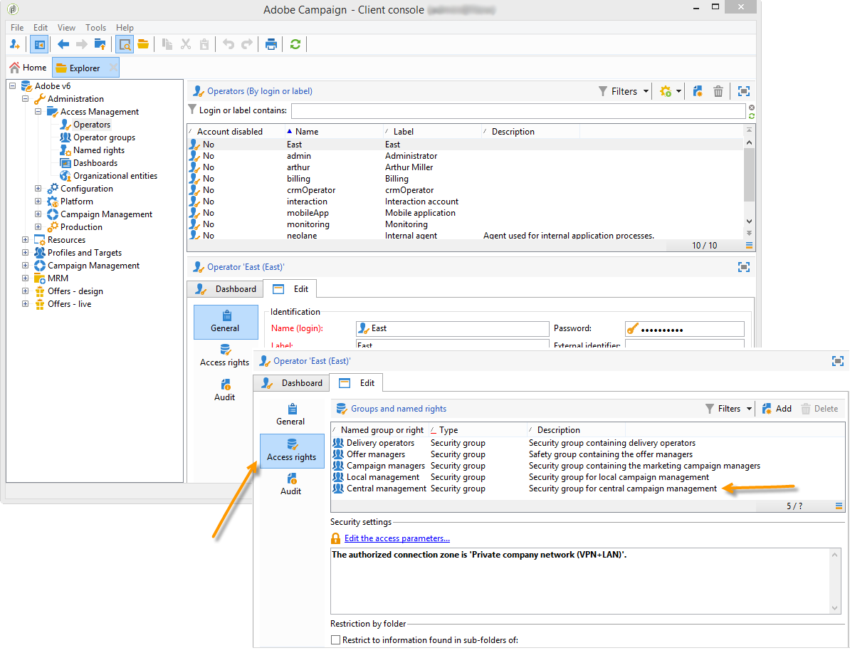Screen dimensions: 850x653
Task: Select the Offer managers group row
Action: (x=587, y=454)
